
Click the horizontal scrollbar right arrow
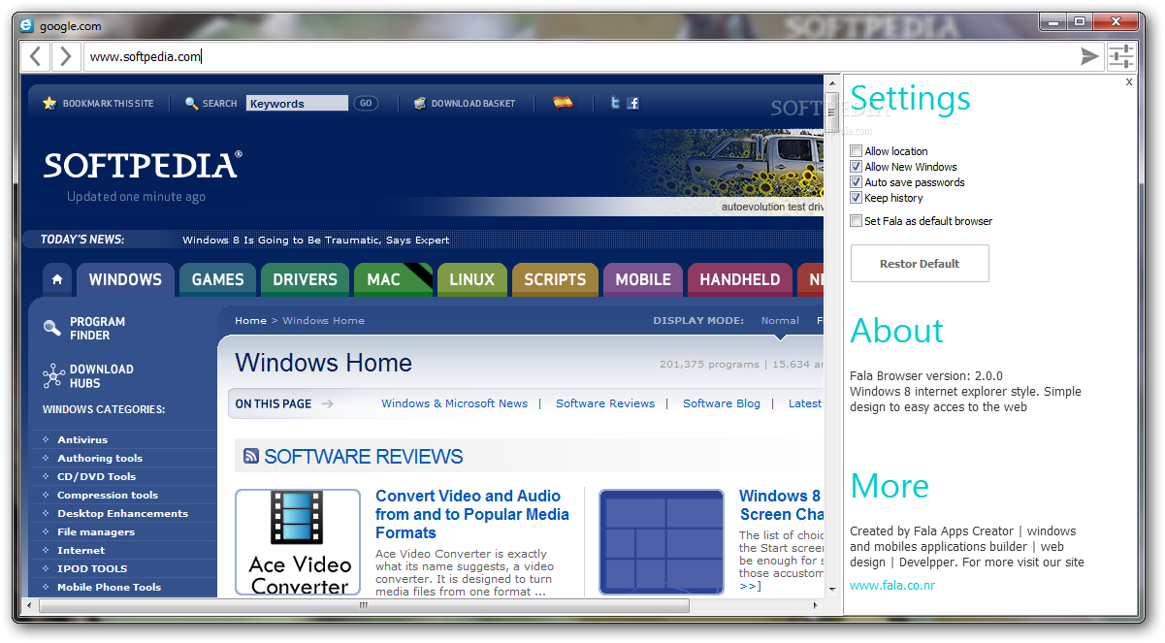pos(816,605)
